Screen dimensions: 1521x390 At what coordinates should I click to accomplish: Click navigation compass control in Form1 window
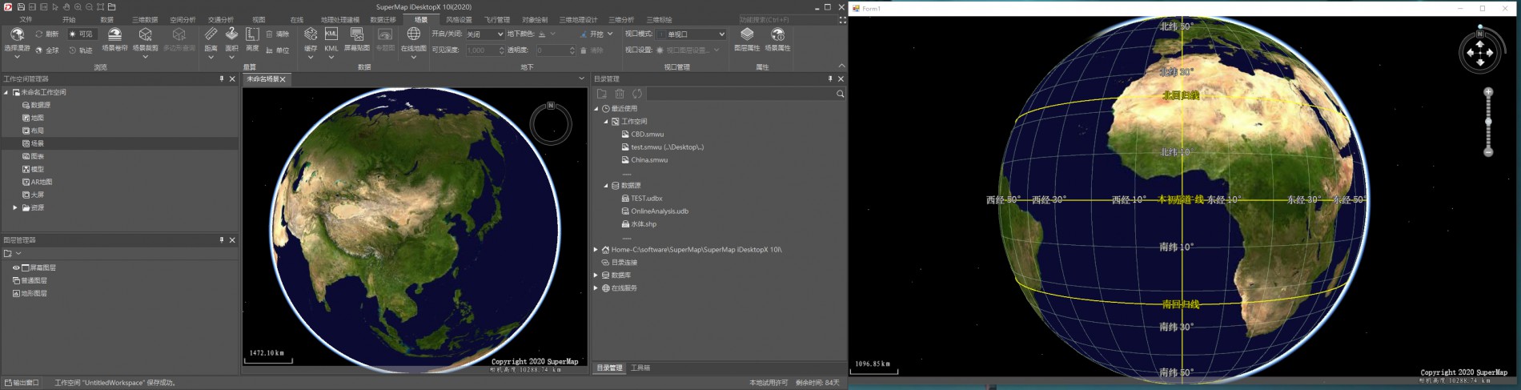tap(1479, 53)
